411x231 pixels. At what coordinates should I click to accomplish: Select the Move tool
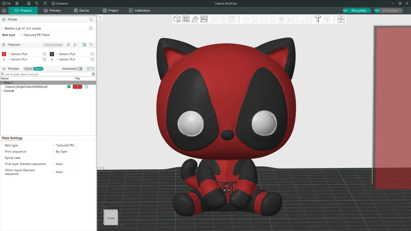246,19
